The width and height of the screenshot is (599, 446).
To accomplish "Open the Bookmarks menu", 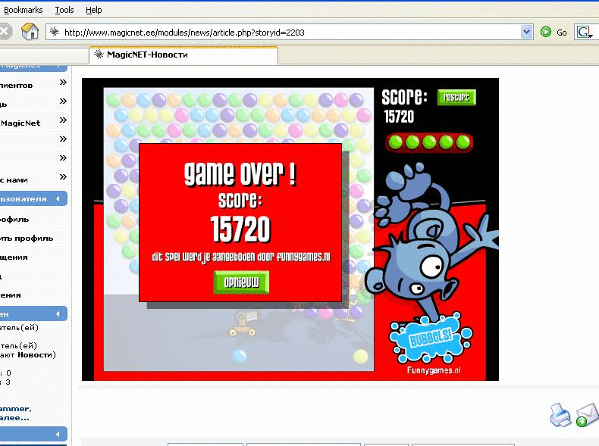I will pyautogui.click(x=23, y=10).
